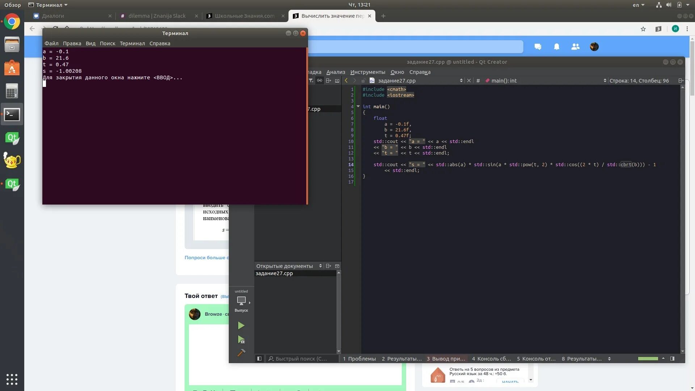Go back in editor navigation history
Viewport: 695px width, 391px height.
(346, 81)
